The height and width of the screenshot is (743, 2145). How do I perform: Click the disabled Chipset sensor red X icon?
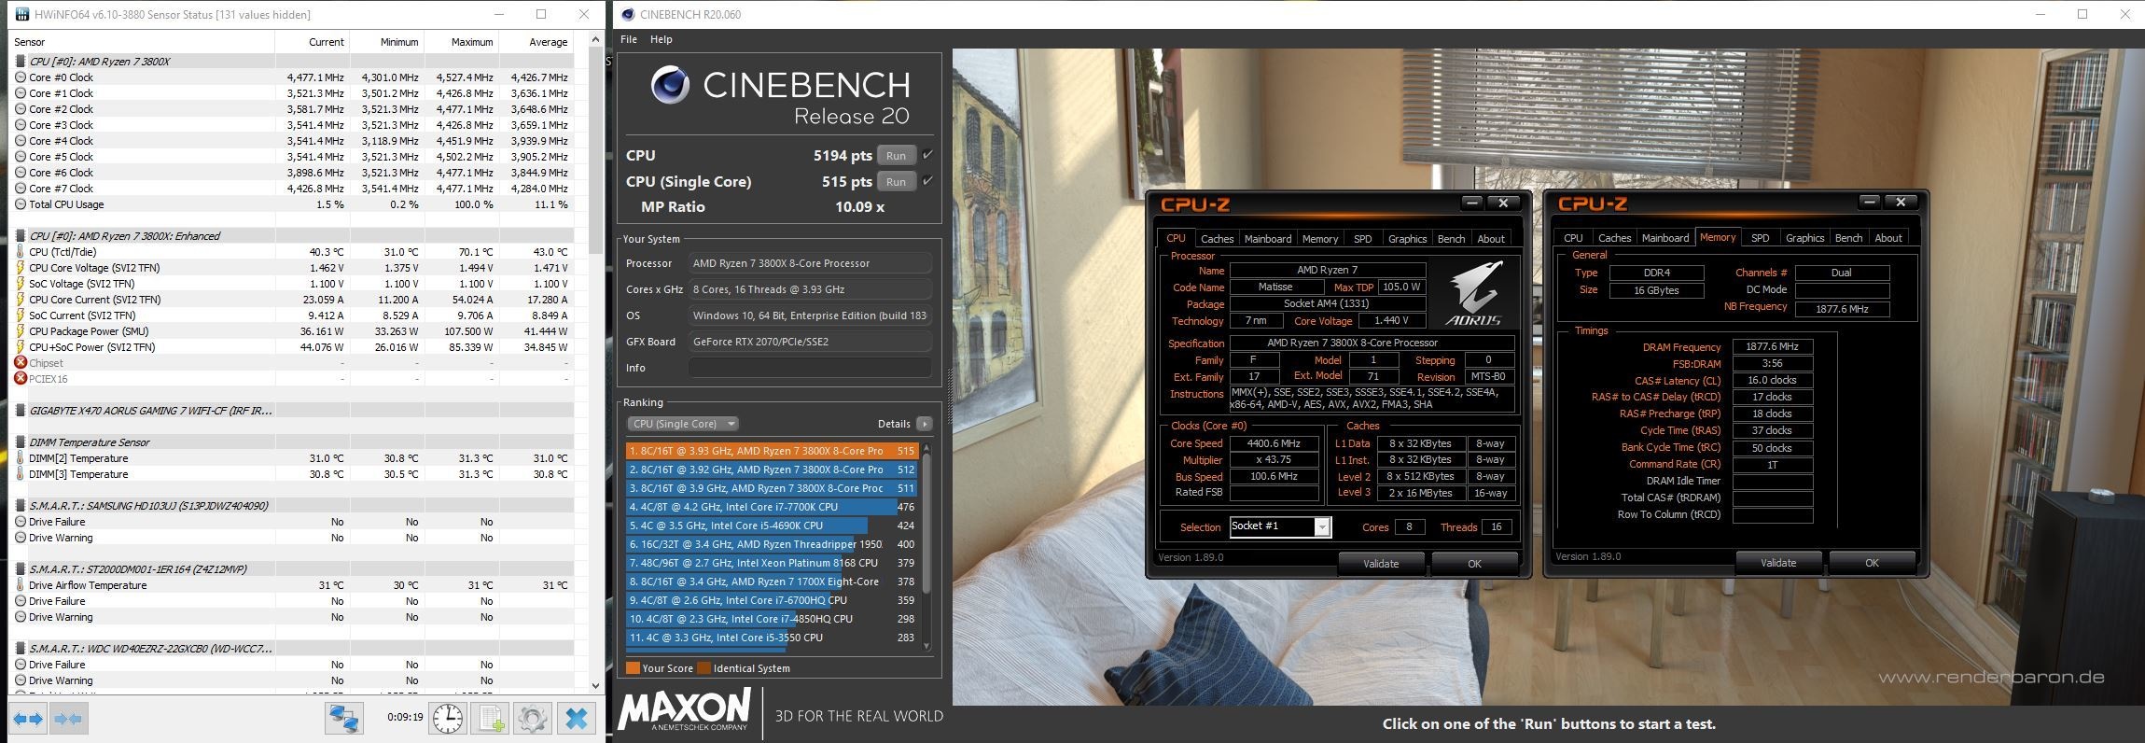(21, 363)
